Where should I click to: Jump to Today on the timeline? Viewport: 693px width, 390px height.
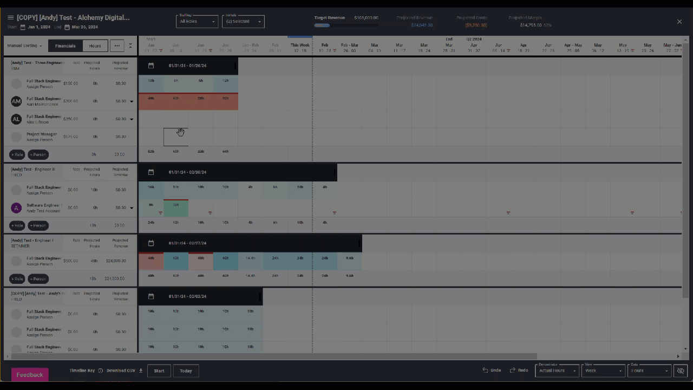[x=186, y=371]
